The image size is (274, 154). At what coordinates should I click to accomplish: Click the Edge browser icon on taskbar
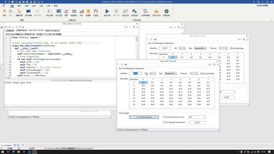[x=13, y=152]
